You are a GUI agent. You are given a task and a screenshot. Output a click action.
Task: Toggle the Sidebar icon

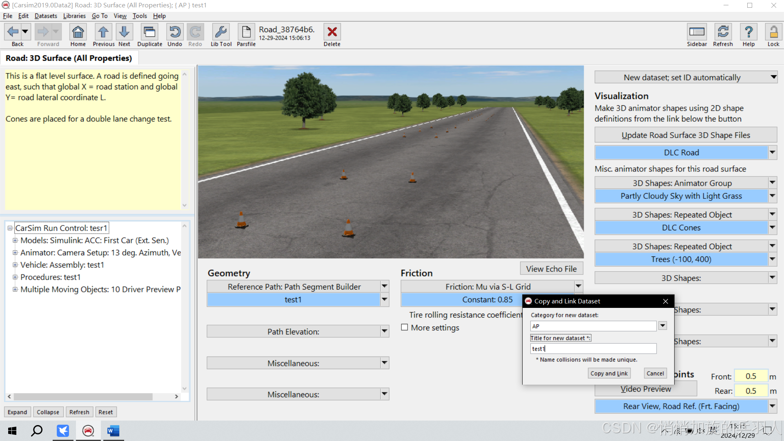point(697,32)
